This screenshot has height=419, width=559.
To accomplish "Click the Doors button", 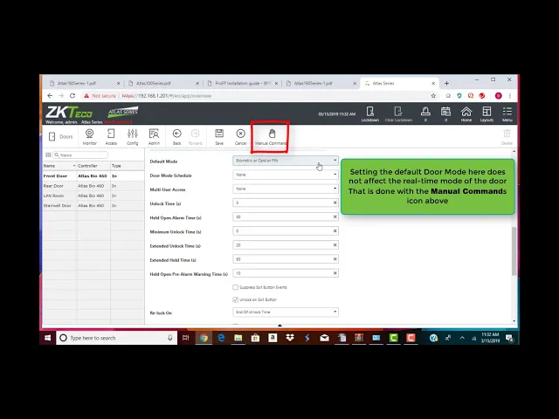I will (60, 136).
